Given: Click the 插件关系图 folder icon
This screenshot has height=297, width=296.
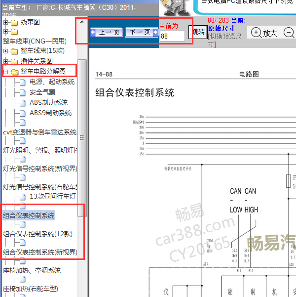Looking at the screenshot, I should point(14,61).
